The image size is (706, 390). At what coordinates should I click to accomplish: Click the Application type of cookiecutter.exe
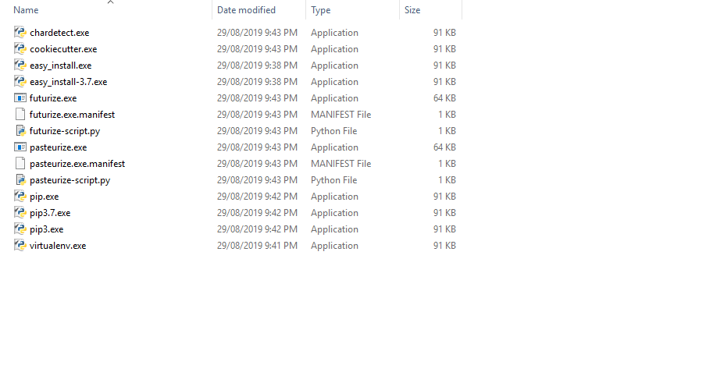pos(334,49)
